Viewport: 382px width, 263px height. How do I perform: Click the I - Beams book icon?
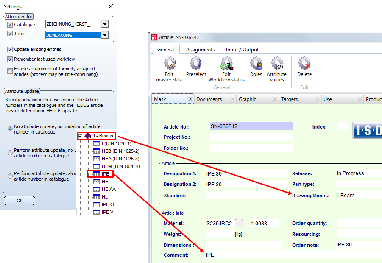point(88,136)
